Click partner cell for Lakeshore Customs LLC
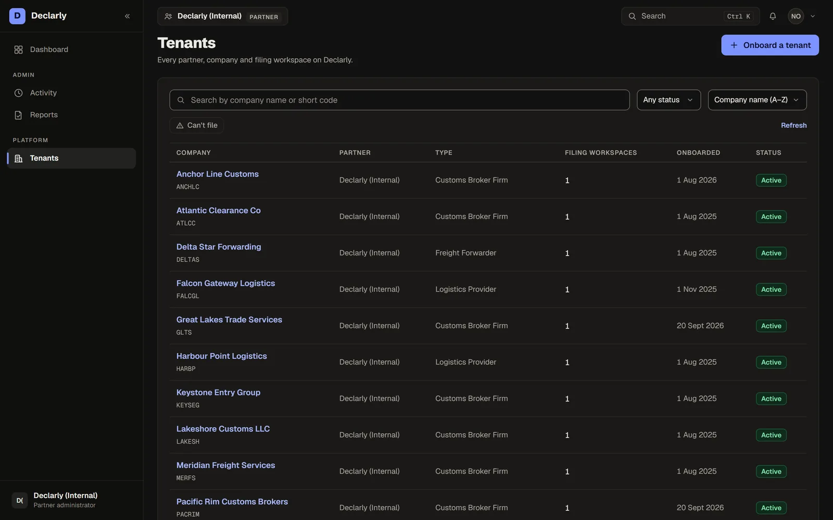Screen dimensions: 833x520 pyautogui.click(x=369, y=435)
